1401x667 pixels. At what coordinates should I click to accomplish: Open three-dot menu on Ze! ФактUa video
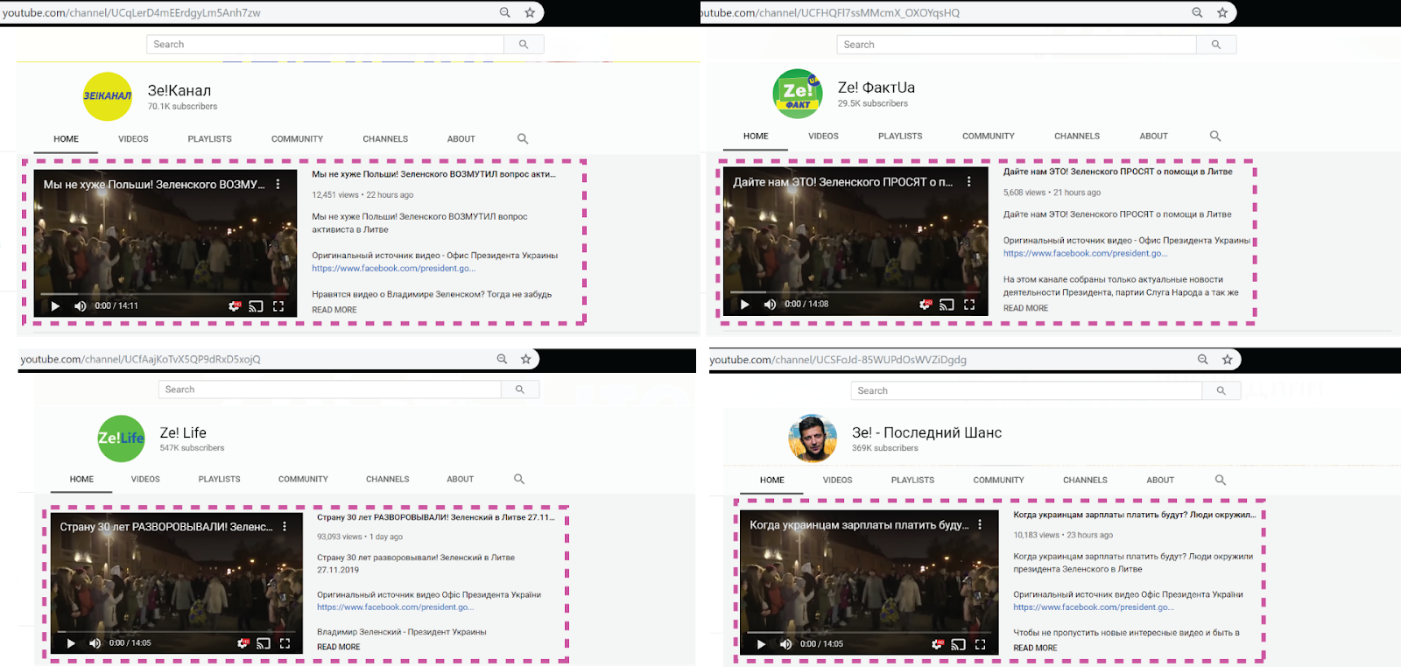point(968,182)
